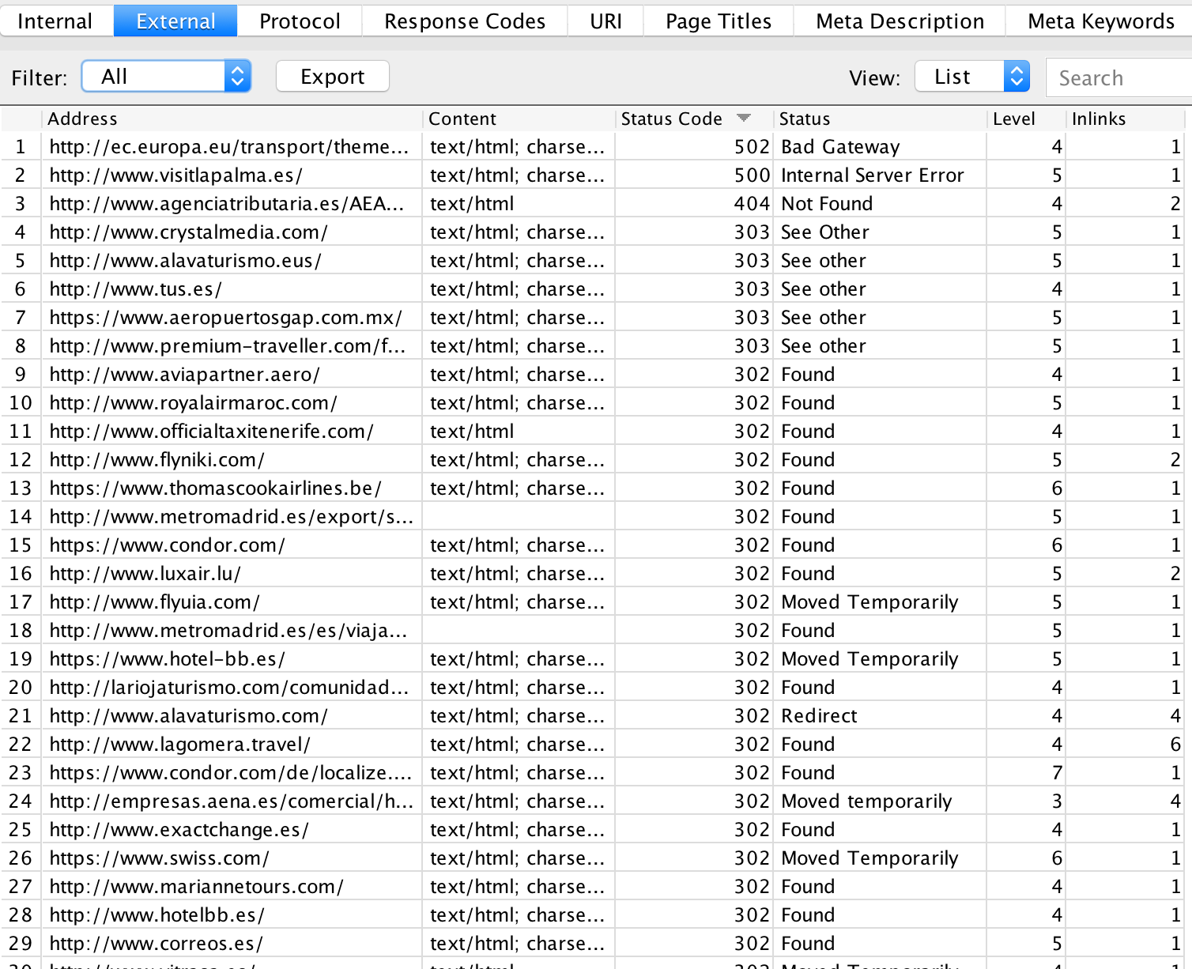The width and height of the screenshot is (1192, 969).
Task: Click the Export button
Action: 333,77
